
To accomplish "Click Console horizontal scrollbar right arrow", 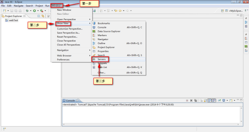I will click(238, 124).
